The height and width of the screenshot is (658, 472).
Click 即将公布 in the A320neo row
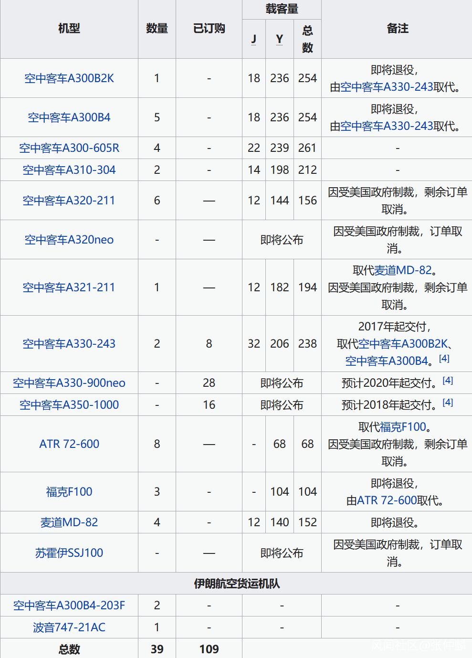282,240
